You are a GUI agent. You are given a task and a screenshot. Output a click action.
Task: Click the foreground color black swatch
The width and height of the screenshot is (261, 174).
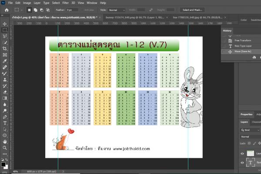3,164
